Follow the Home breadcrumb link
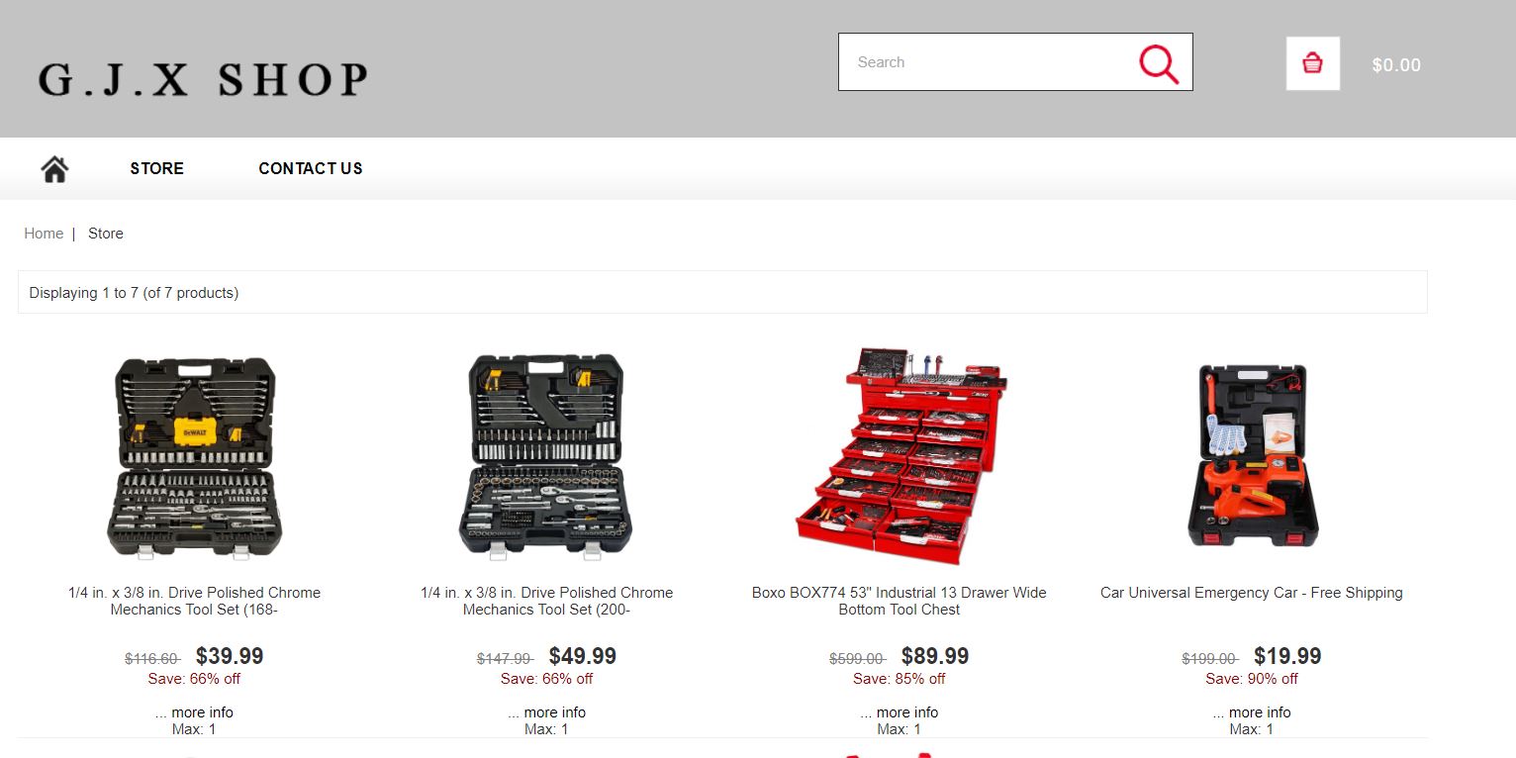This screenshot has height=758, width=1516. coord(44,234)
